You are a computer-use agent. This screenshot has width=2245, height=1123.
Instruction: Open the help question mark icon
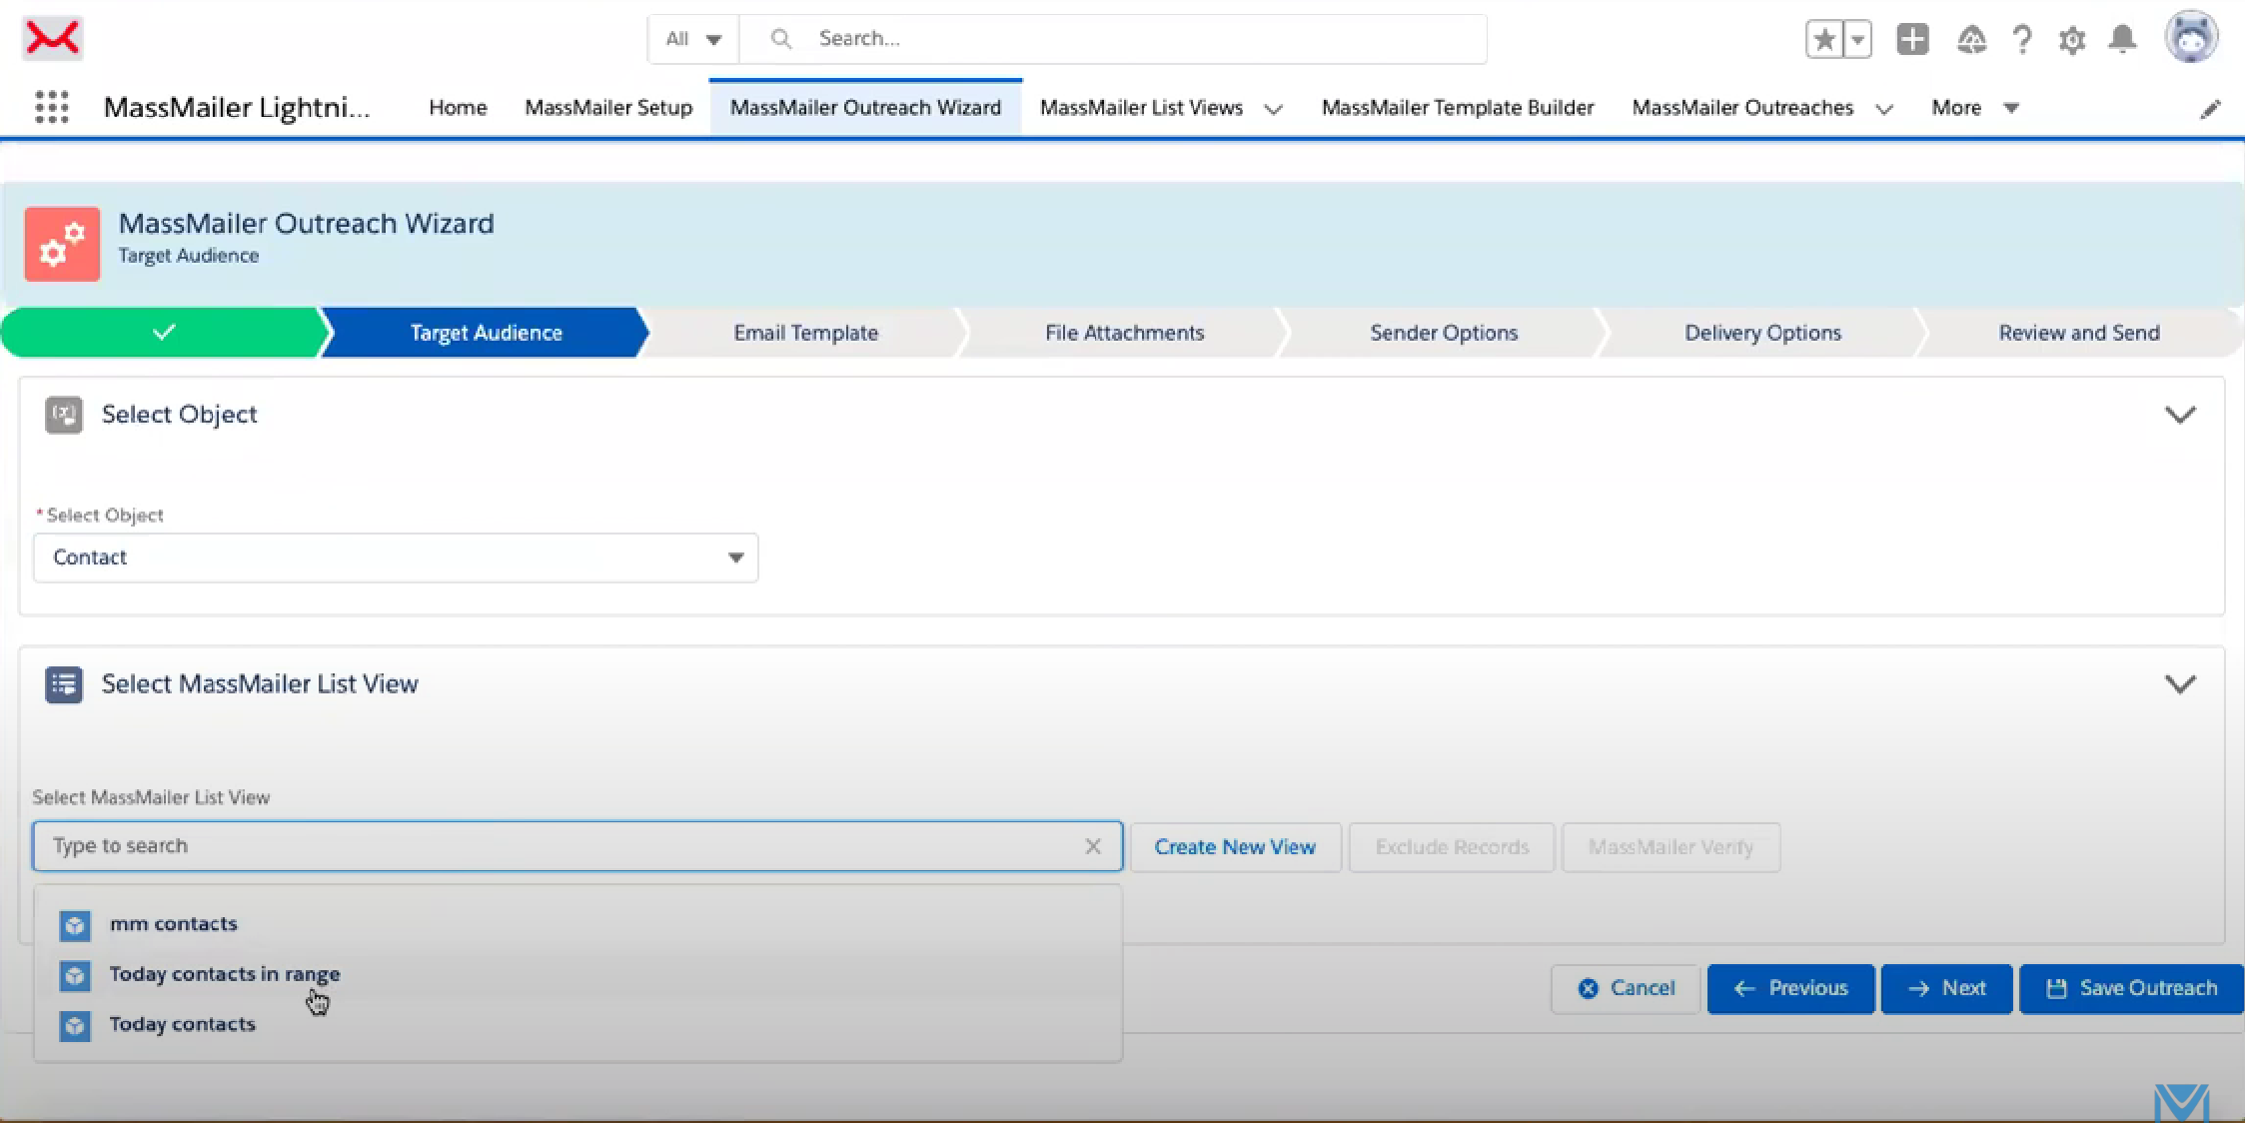pos(2022,40)
